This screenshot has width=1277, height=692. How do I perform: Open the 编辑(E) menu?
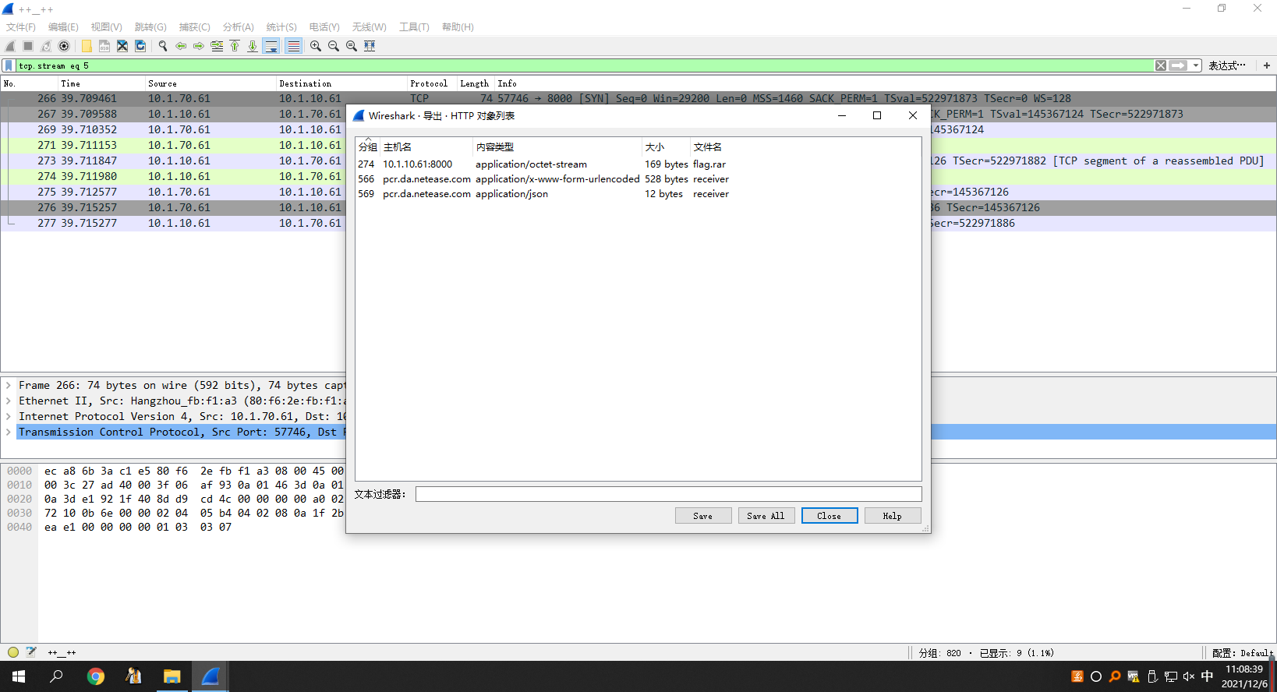pos(63,26)
